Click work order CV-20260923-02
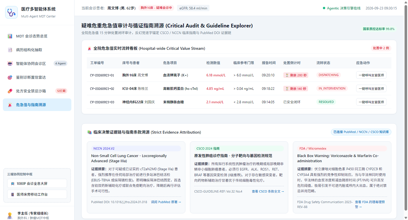Viewport: 408px width, 220px height. [102, 89]
